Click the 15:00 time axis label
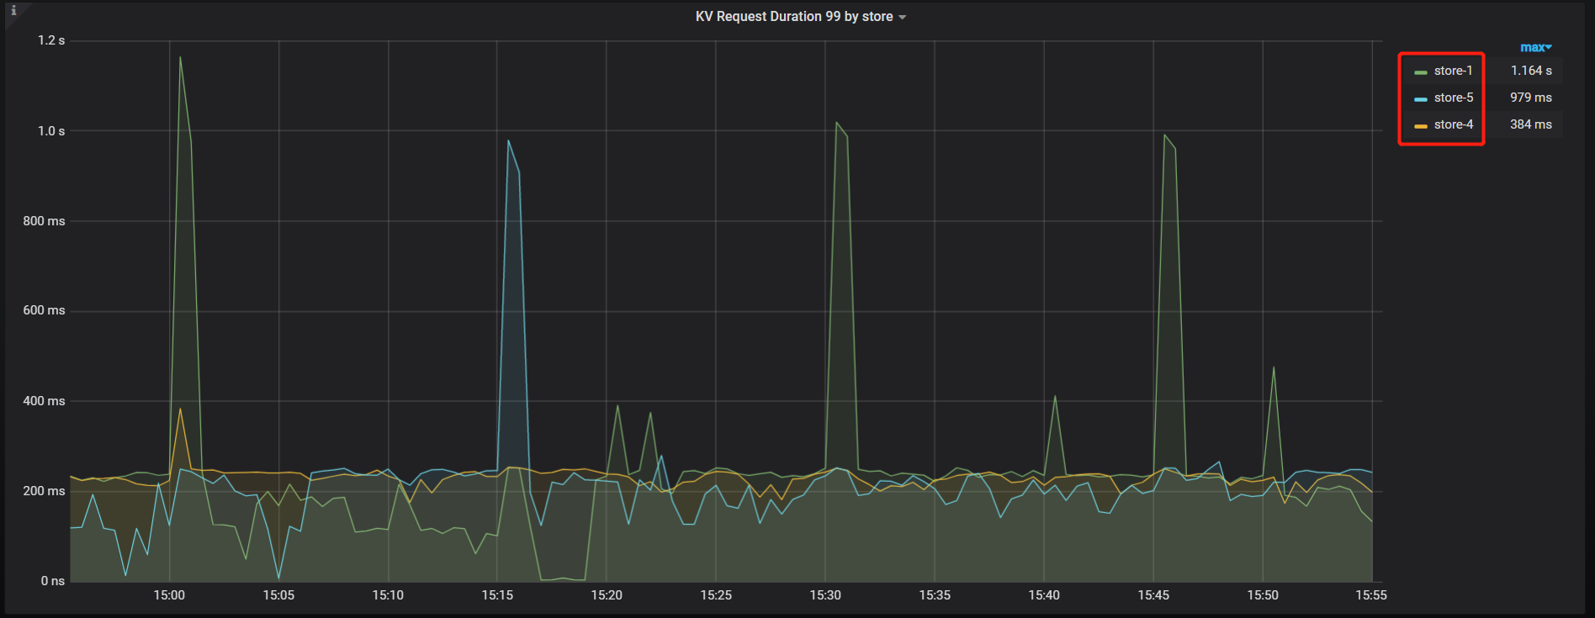Viewport: 1595px width, 618px height. point(169,595)
